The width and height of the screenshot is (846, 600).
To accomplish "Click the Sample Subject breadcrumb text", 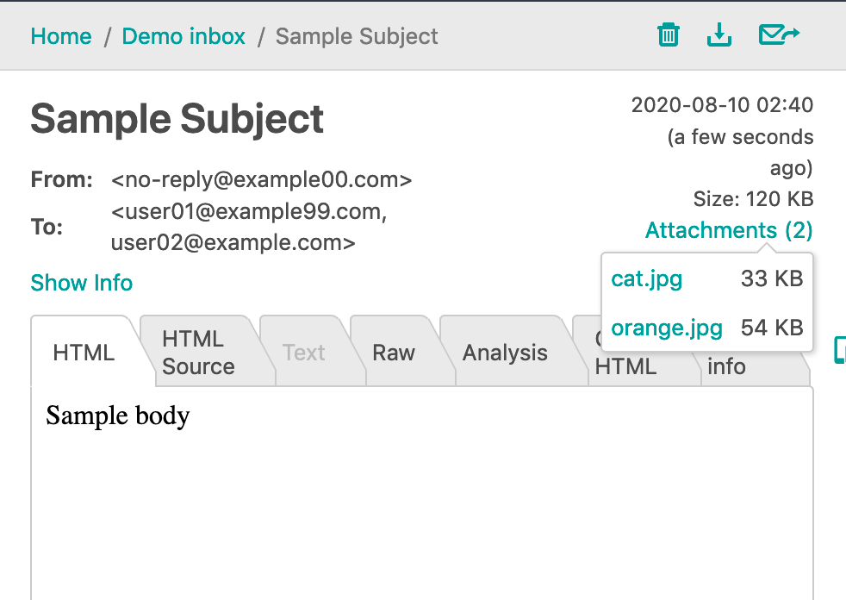I will pyautogui.click(x=357, y=36).
